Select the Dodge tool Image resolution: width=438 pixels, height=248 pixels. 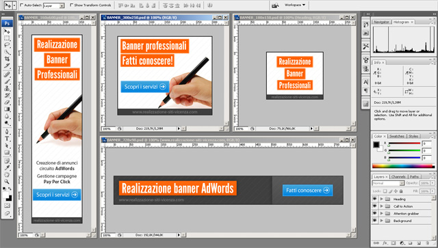click(7, 123)
